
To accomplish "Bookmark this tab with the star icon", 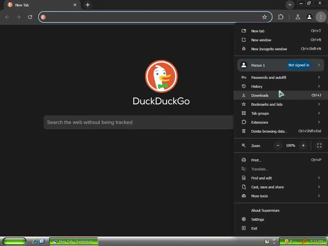I will (264, 17).
